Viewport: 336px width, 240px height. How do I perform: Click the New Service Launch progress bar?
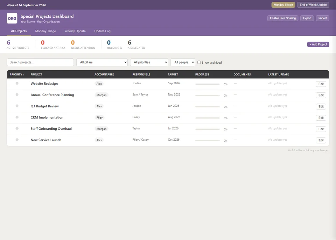(208, 141)
